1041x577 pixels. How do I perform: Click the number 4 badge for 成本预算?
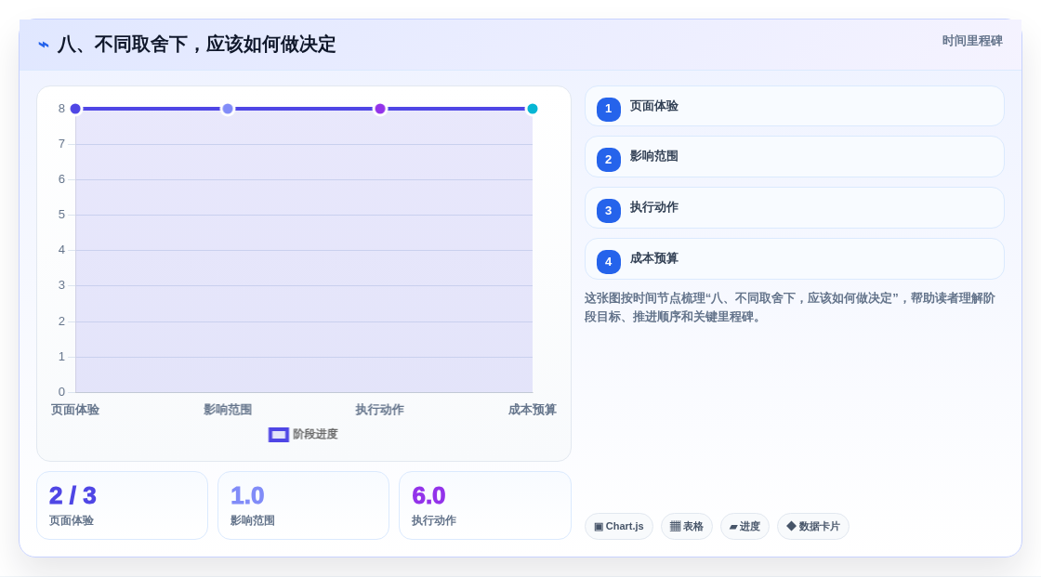[608, 262]
